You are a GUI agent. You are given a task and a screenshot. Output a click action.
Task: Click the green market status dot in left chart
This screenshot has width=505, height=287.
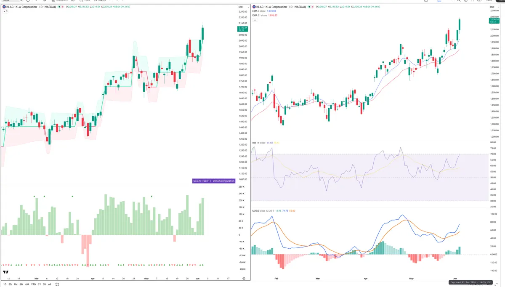58,7
